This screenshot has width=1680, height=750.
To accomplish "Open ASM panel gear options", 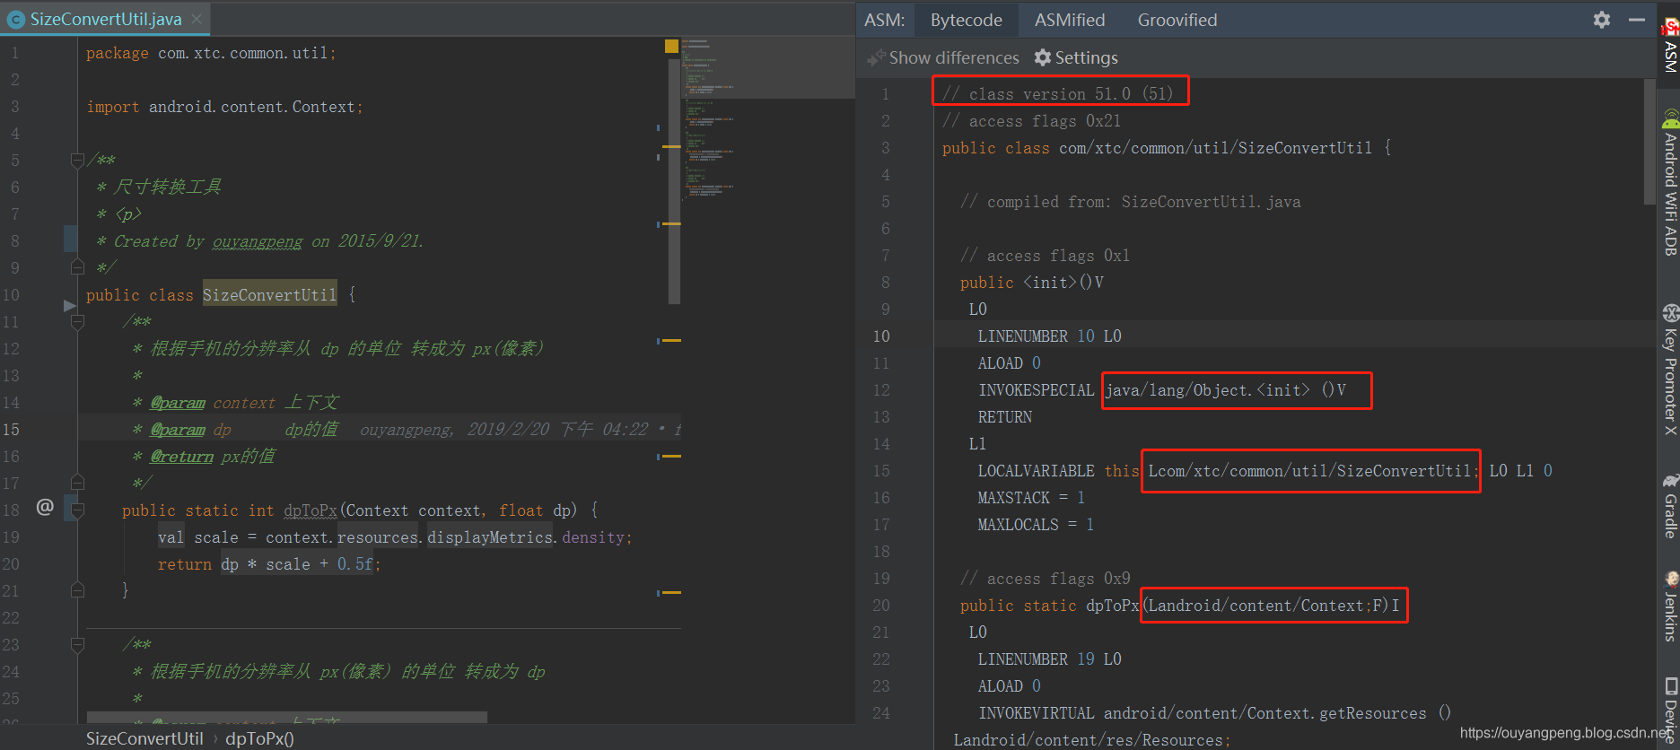I will [x=1602, y=20].
